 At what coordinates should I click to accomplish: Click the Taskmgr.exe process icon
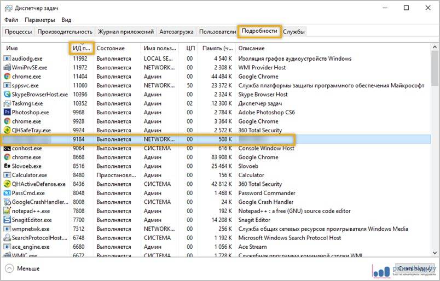pyautogui.click(x=7, y=103)
